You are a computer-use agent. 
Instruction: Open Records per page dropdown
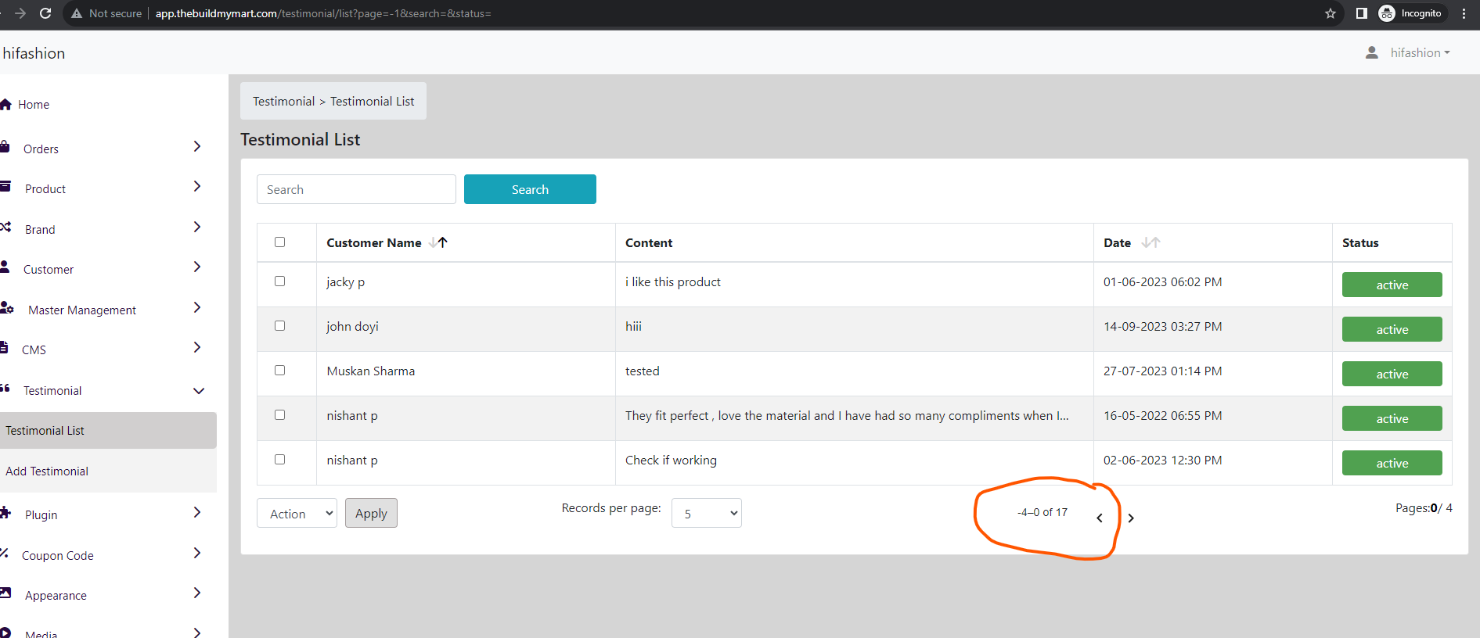click(x=706, y=513)
